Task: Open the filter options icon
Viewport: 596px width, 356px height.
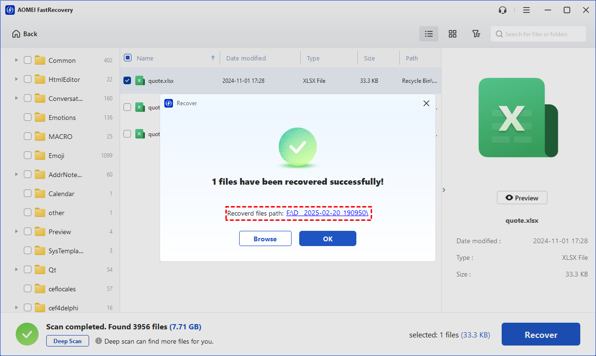Action: click(x=476, y=34)
